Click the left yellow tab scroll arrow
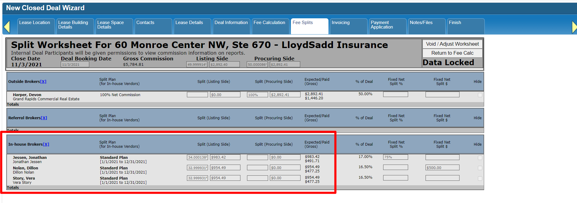The height and width of the screenshot is (203, 577). coord(7,27)
